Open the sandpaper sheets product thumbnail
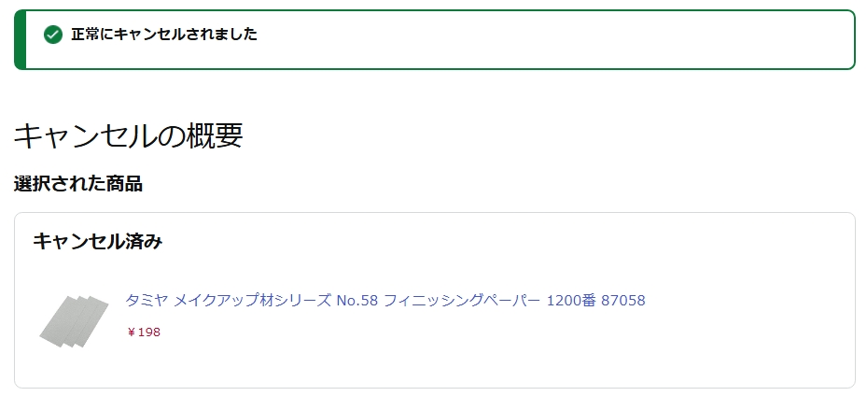The height and width of the screenshot is (396, 867). (74, 321)
